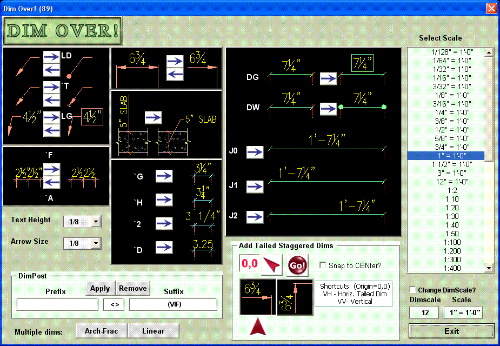The height and width of the screenshot is (346, 500).
Task: Click the Suffix field containing (VIF)
Action: click(x=173, y=304)
